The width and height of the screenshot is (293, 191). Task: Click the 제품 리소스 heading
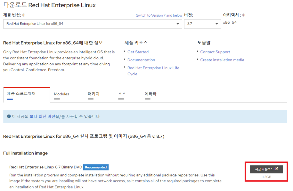(x=136, y=43)
